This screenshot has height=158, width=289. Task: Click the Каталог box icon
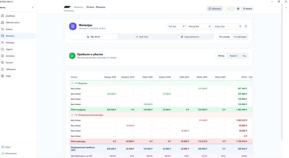[2, 63]
